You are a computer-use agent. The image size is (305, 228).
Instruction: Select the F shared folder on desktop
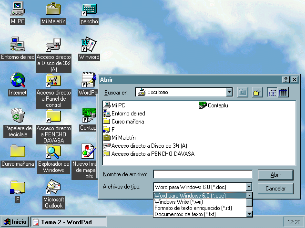coord(18,187)
